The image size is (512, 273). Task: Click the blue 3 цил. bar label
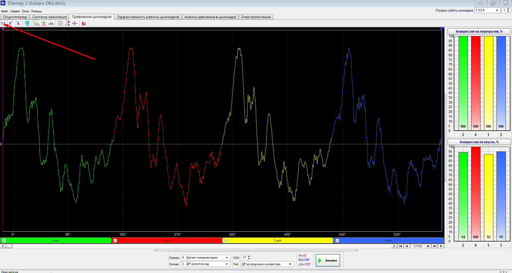(x=389, y=240)
